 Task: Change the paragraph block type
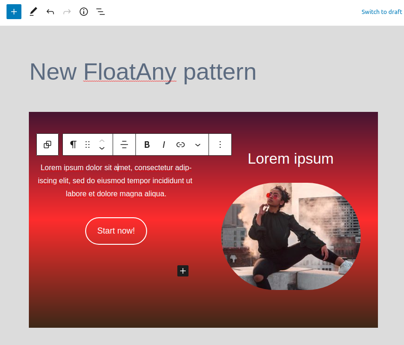tap(73, 145)
